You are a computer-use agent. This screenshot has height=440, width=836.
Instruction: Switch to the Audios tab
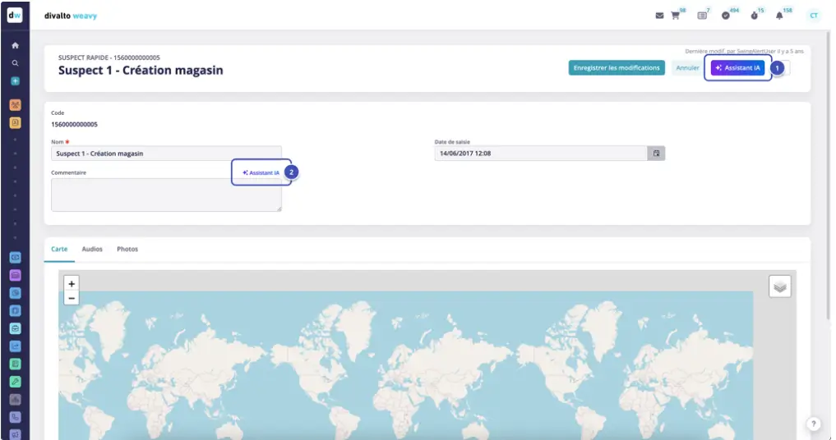coord(92,249)
